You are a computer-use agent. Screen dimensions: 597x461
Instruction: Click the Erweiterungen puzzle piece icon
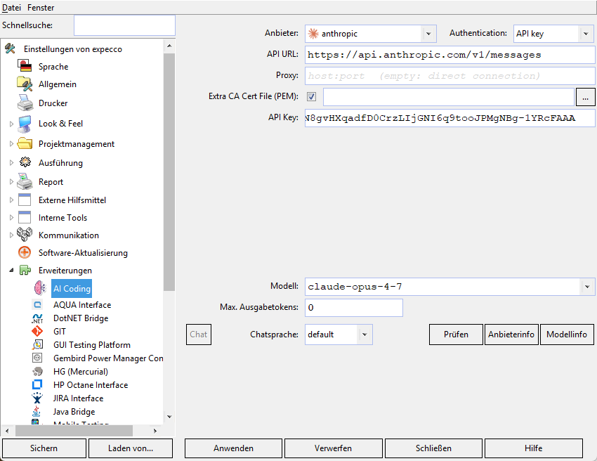(25, 270)
